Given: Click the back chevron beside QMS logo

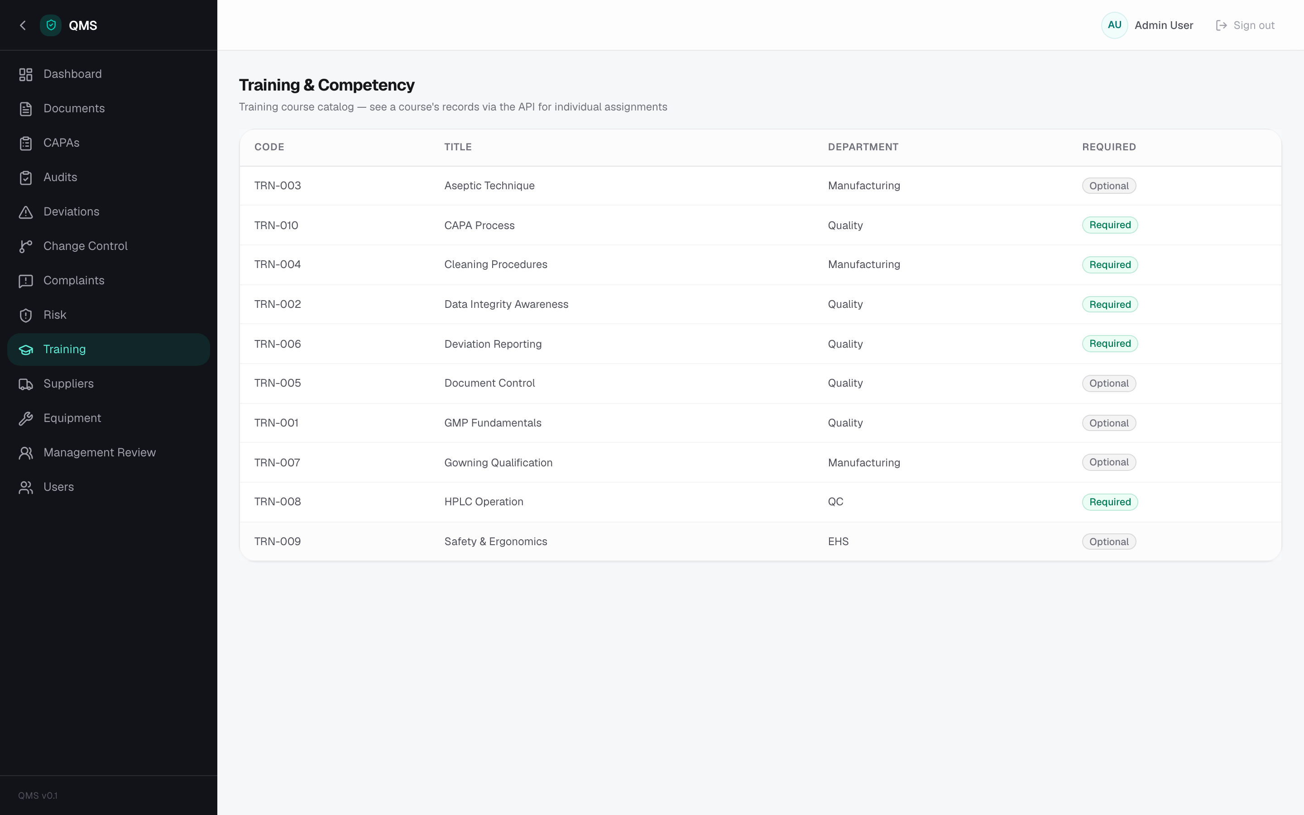Looking at the screenshot, I should pos(23,25).
